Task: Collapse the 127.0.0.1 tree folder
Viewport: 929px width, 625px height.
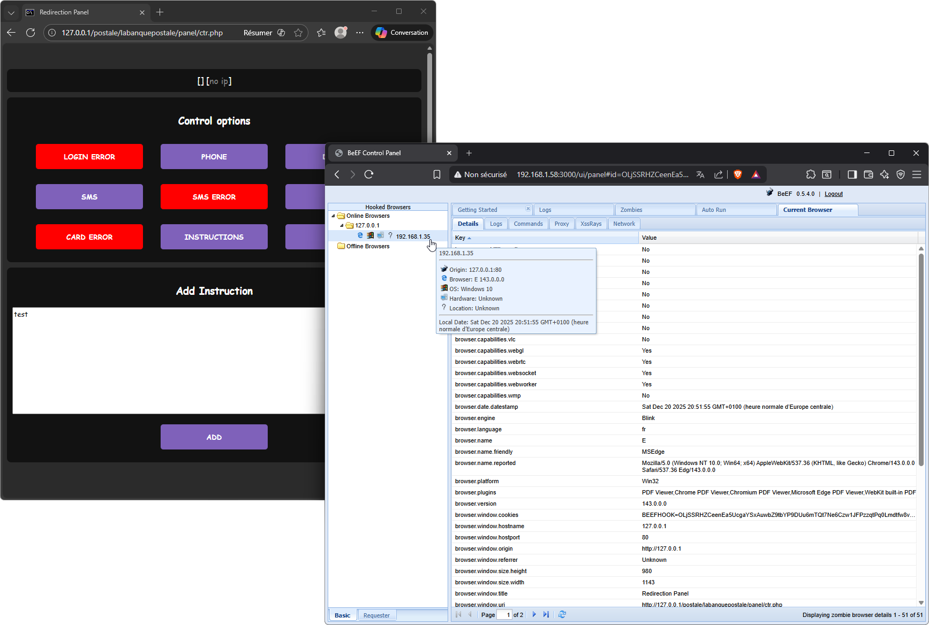Action: point(342,225)
